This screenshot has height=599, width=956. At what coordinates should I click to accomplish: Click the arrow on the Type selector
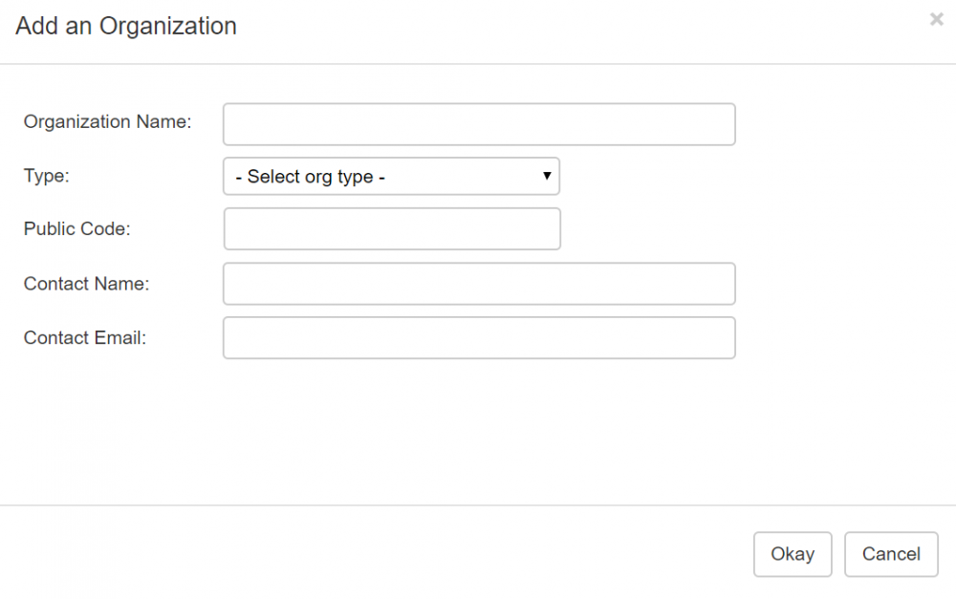pos(547,177)
